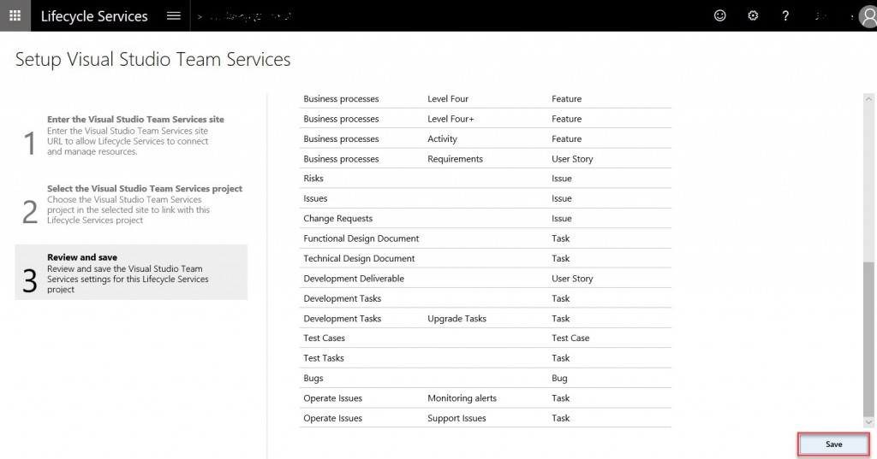Click the breadcrumb project name in header
The height and width of the screenshot is (459, 877).
pyautogui.click(x=251, y=17)
